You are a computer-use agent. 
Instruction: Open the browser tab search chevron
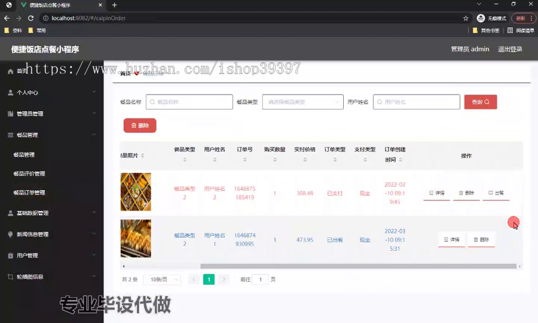[x=479, y=4]
